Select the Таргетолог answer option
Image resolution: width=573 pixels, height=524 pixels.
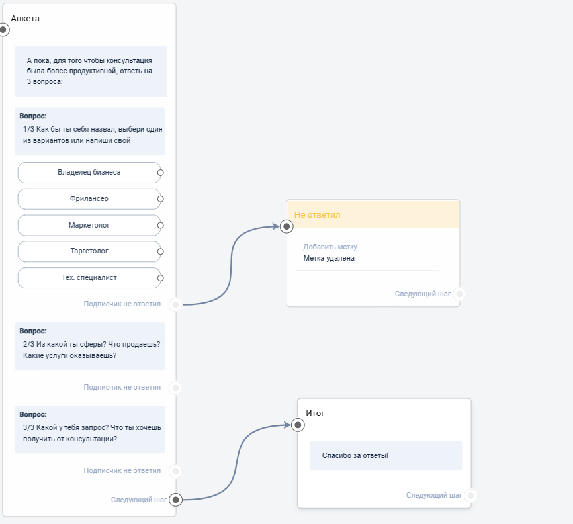89,251
